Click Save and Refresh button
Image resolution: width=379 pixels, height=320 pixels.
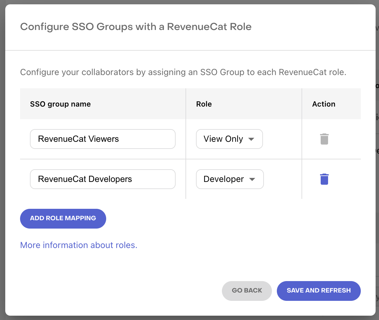coord(319,291)
